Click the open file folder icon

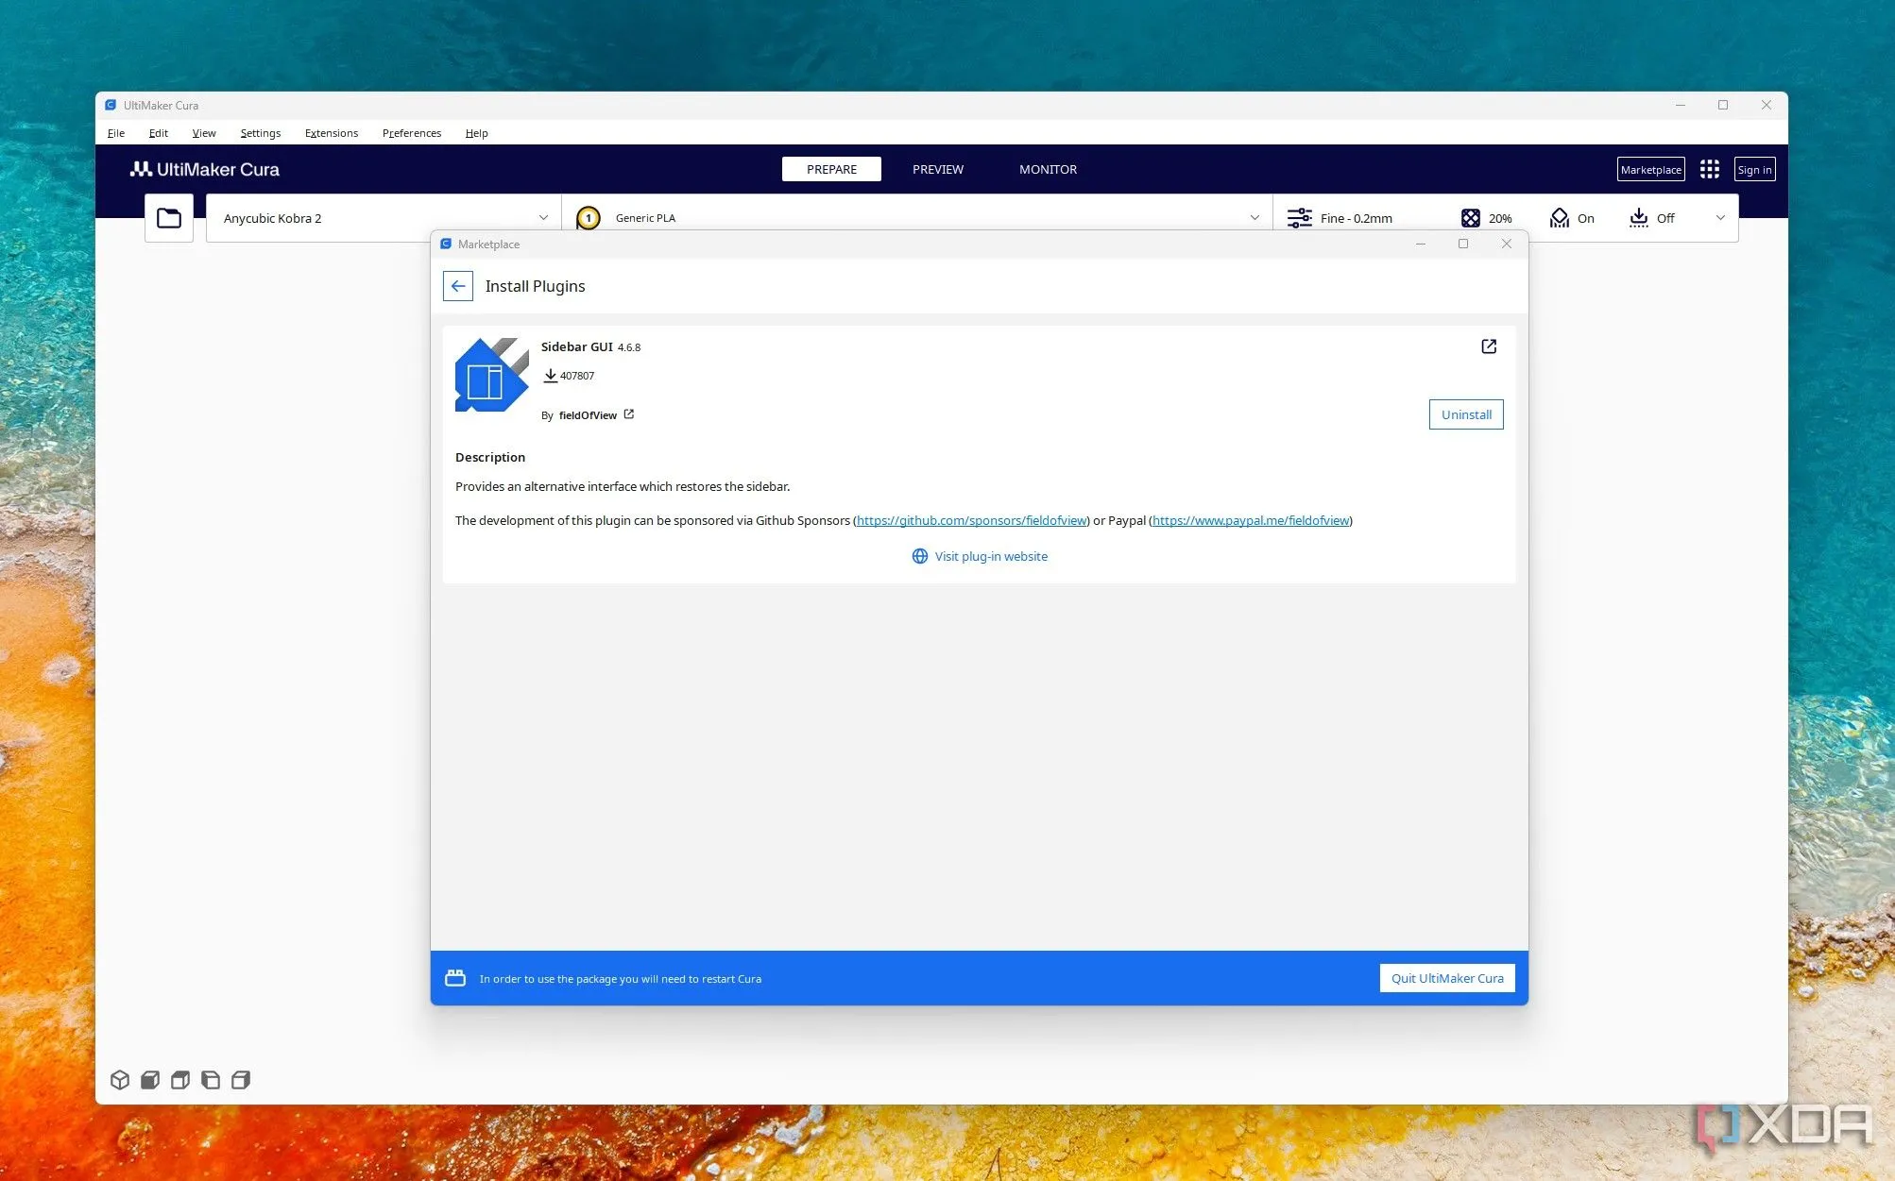coord(169,218)
